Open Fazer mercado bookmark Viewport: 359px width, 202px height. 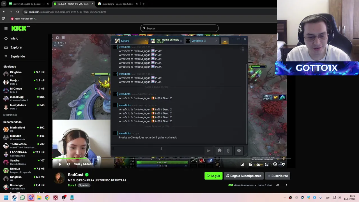(24, 19)
